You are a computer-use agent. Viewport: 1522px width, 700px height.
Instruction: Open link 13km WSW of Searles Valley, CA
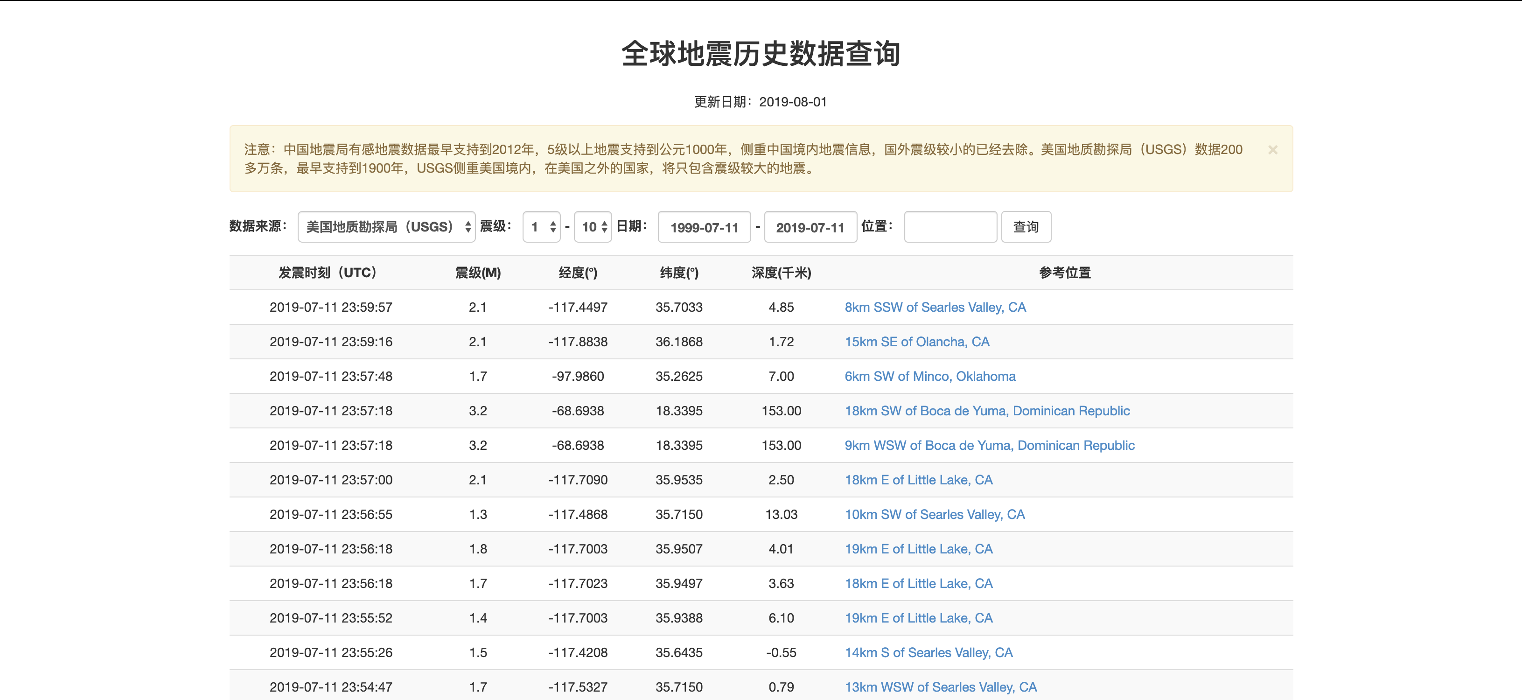(x=941, y=687)
